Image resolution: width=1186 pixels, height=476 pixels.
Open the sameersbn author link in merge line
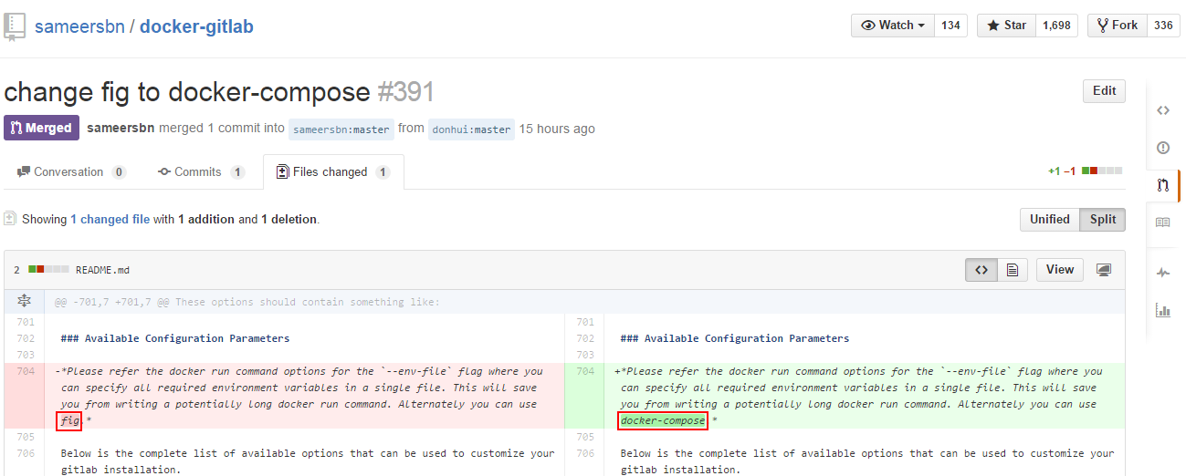(x=121, y=128)
